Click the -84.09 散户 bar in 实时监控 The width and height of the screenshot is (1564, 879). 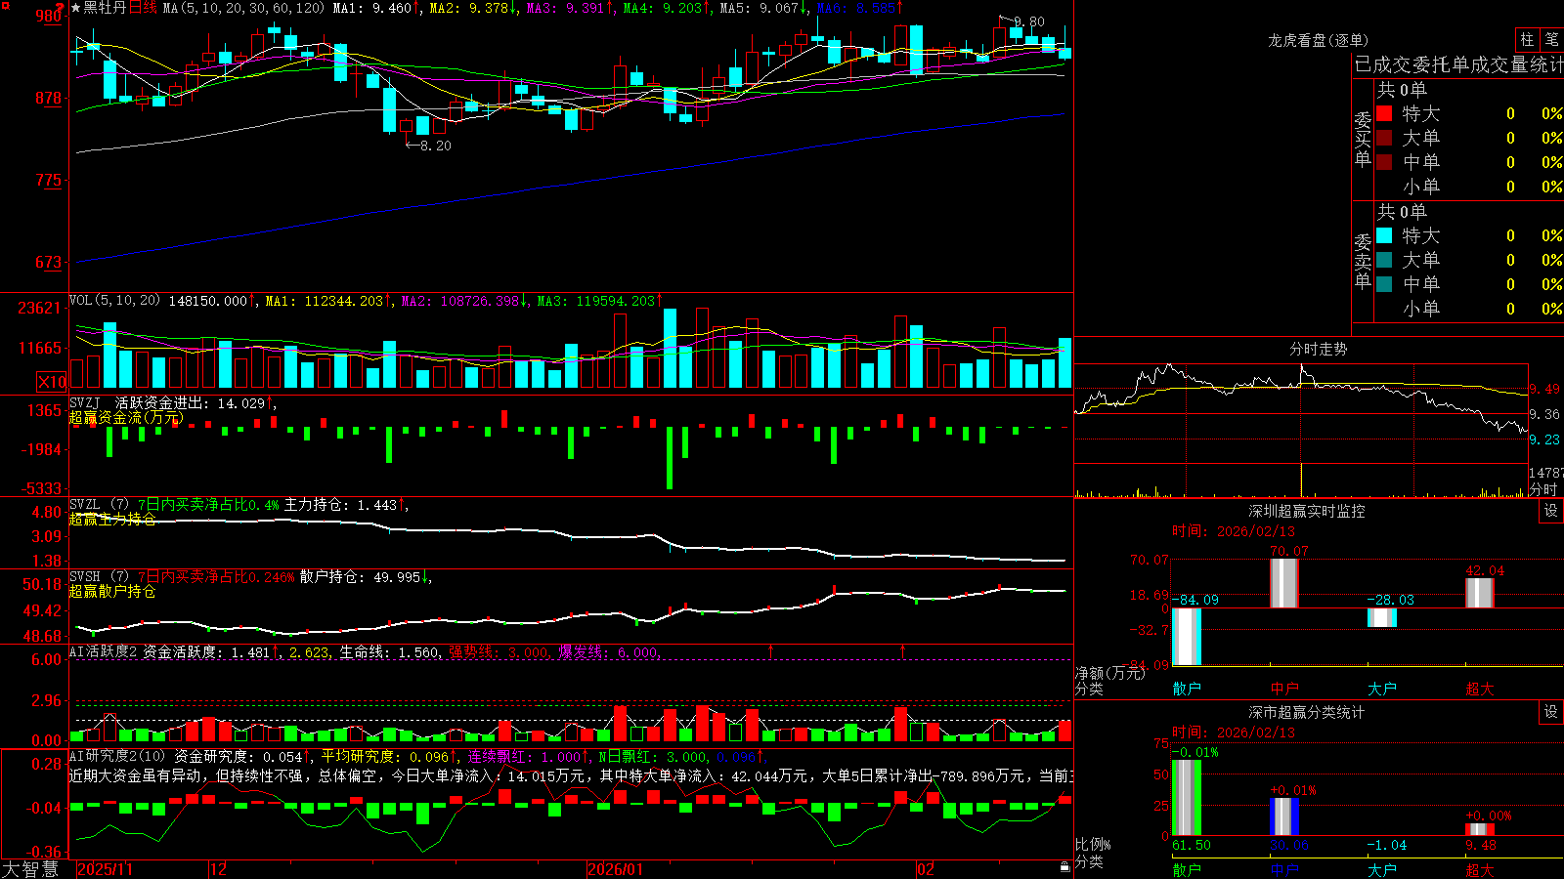click(x=1186, y=637)
